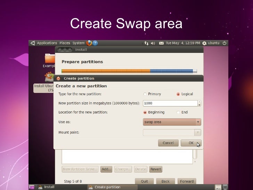The image size is (253, 190).
Task: Close the Create partition dialog
Action: click(58, 79)
